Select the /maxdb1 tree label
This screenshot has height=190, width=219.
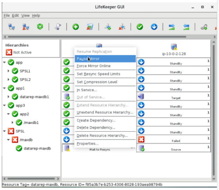31,123
